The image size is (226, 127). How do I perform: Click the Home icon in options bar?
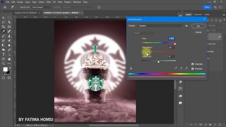(x=5, y=7)
